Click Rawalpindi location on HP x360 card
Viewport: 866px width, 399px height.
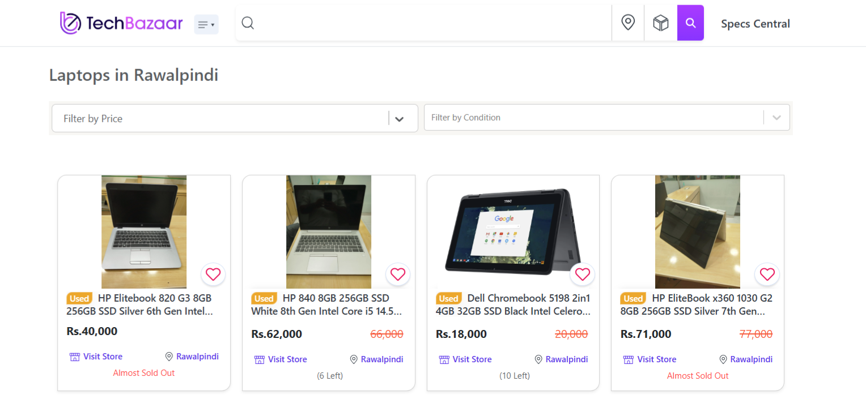pos(745,359)
